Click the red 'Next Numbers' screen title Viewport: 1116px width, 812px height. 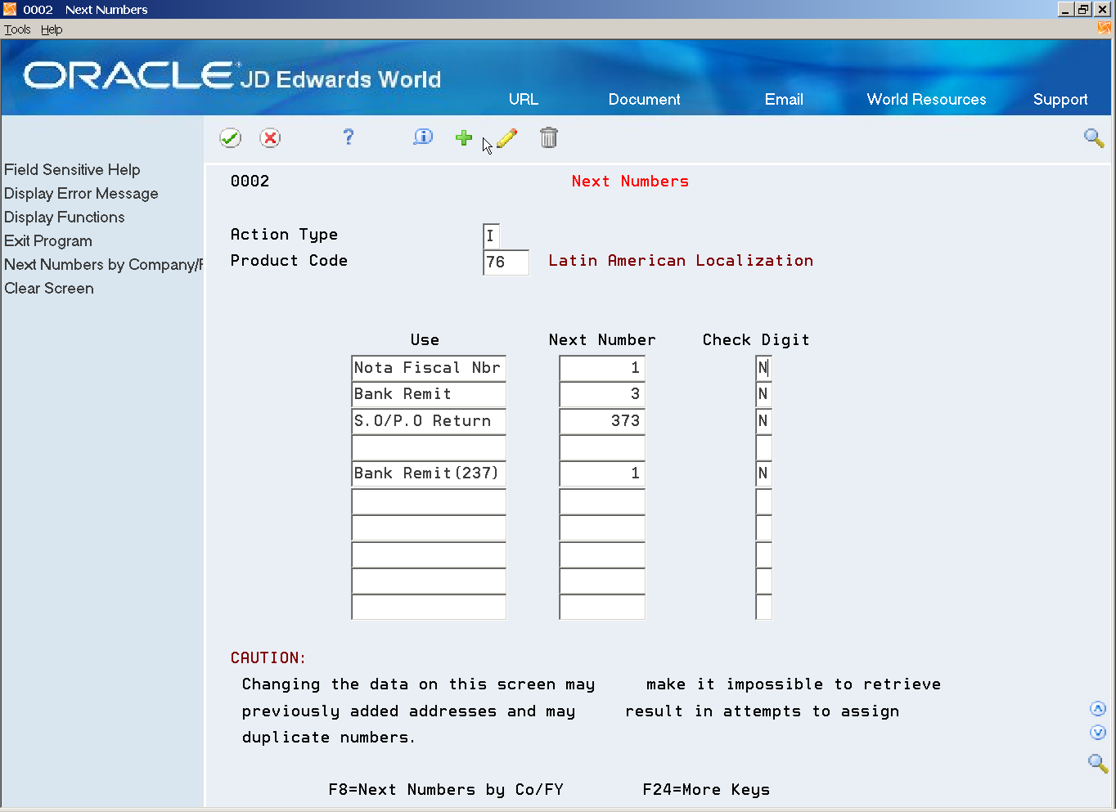pos(630,182)
